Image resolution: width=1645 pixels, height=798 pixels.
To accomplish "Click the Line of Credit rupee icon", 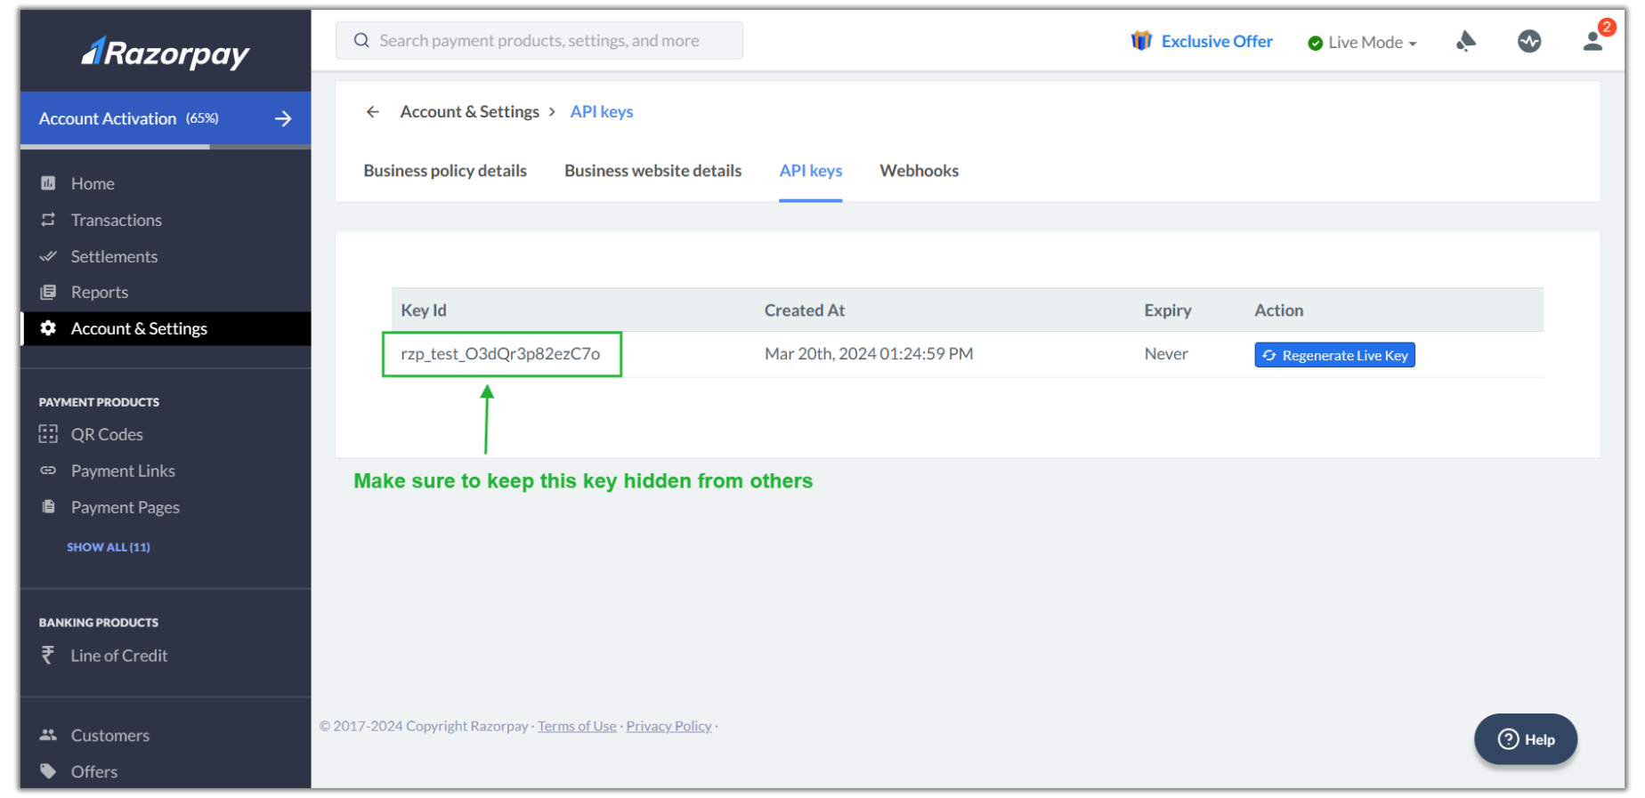I will pos(48,656).
